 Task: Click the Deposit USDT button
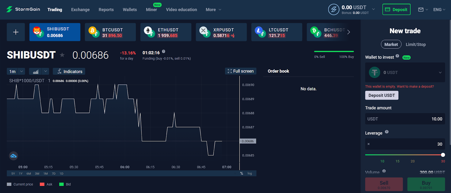tap(382, 95)
